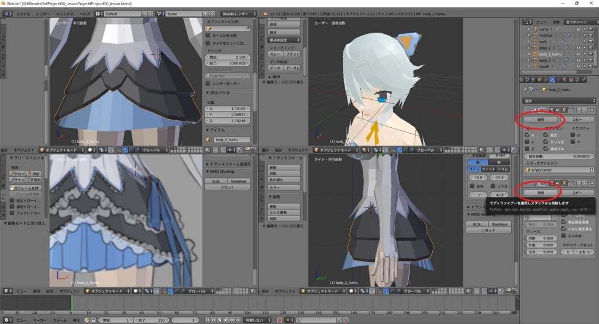Click 結合距離 merge distance value field
The image size is (599, 324).
tap(559, 156)
